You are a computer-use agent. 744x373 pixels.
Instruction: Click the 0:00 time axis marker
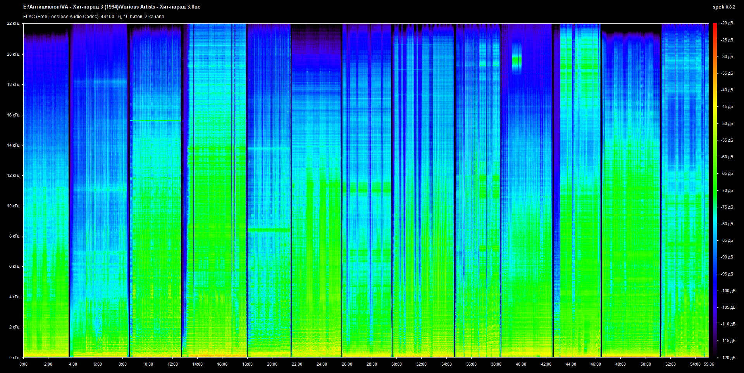click(x=24, y=364)
